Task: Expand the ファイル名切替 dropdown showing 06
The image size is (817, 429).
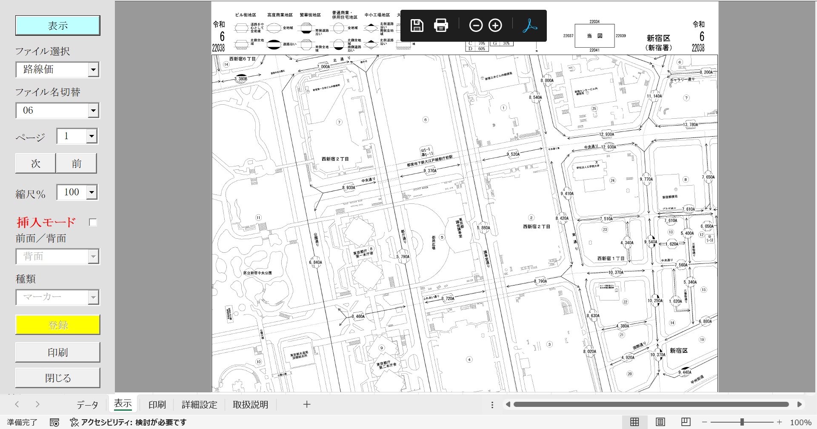Action: (x=93, y=111)
